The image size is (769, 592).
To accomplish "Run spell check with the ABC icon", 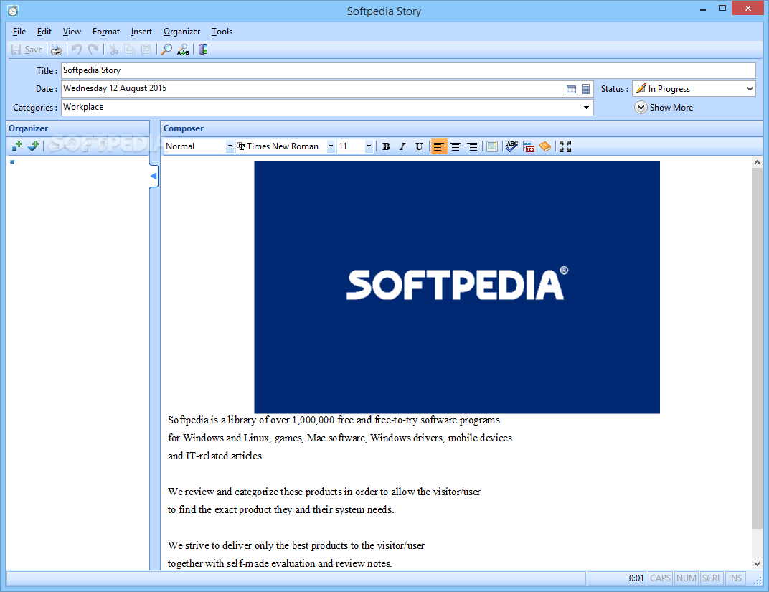I will (x=512, y=146).
